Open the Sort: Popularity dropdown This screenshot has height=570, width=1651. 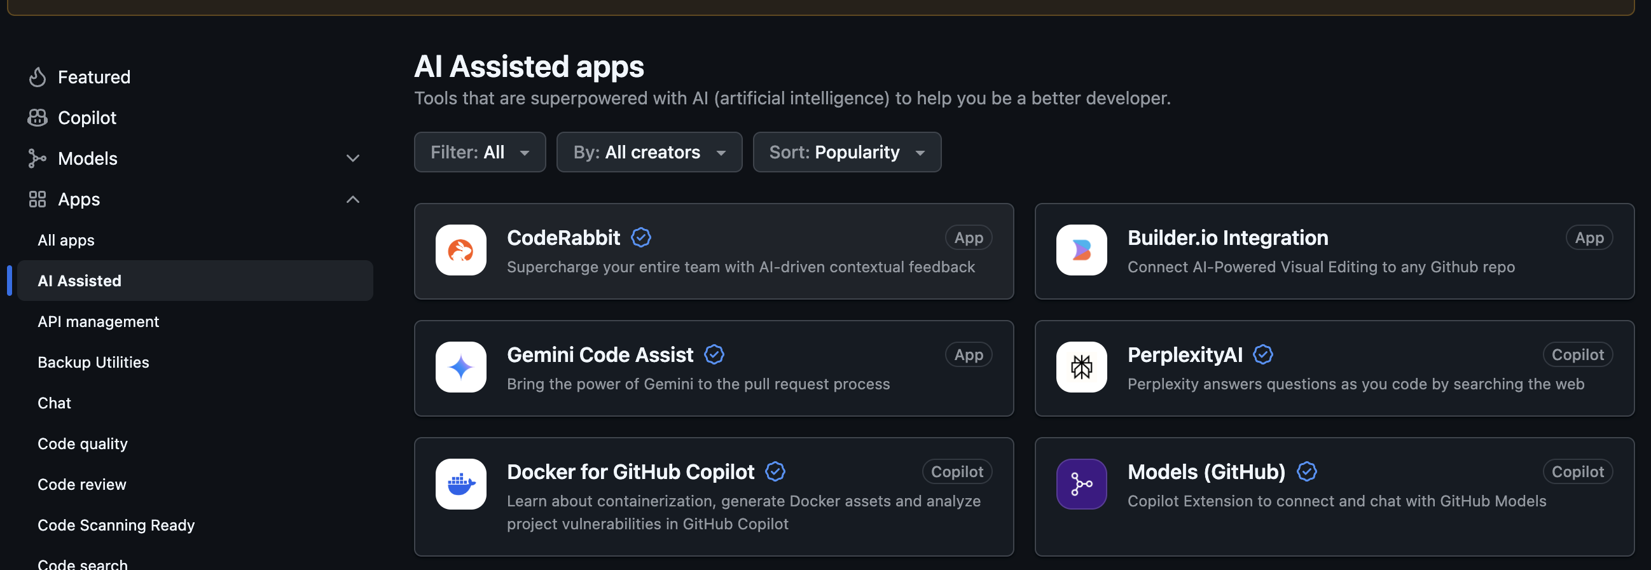pos(846,152)
